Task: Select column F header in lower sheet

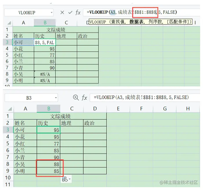Action: pos(142,109)
